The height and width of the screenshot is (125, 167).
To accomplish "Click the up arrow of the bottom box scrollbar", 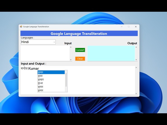I will tap(136, 67).
